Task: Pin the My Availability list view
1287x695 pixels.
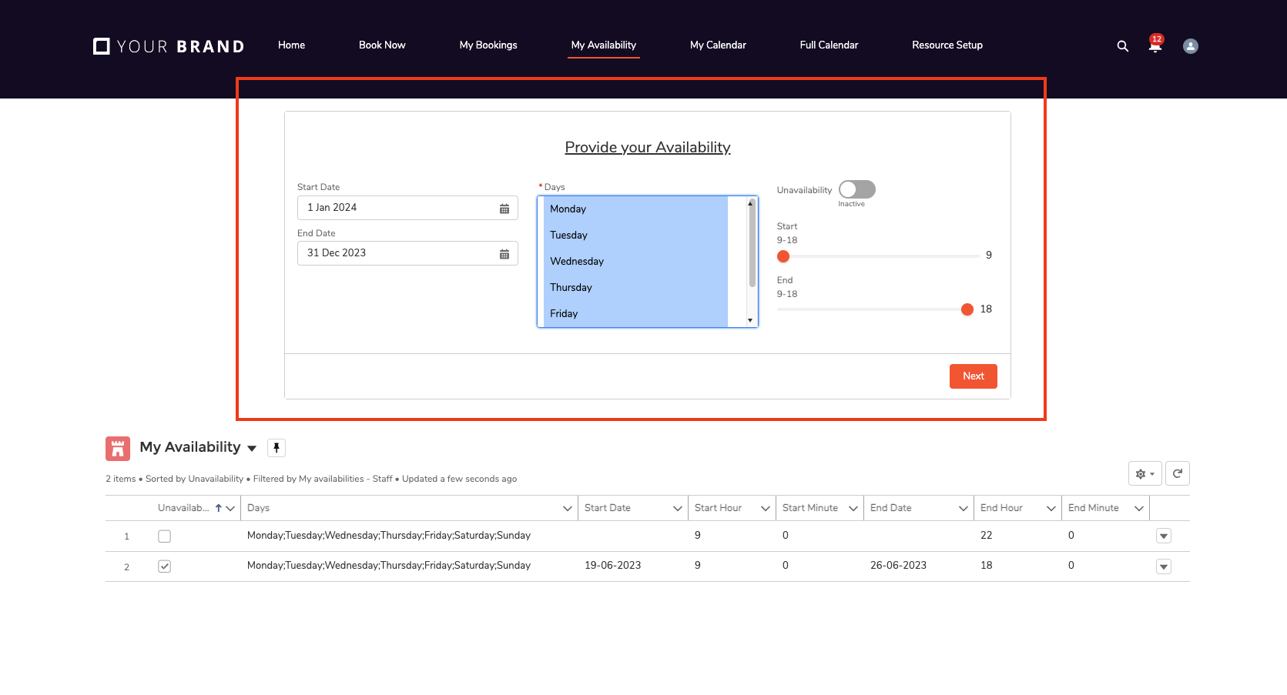Action: click(x=277, y=448)
